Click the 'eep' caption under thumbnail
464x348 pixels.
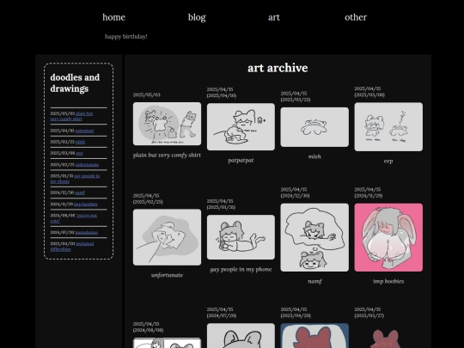pos(388,162)
